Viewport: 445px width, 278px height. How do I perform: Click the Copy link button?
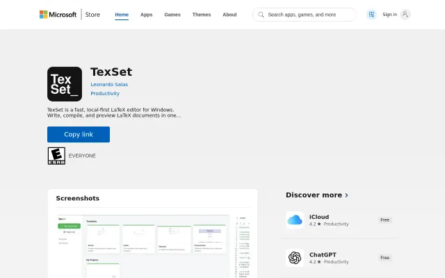click(x=79, y=134)
